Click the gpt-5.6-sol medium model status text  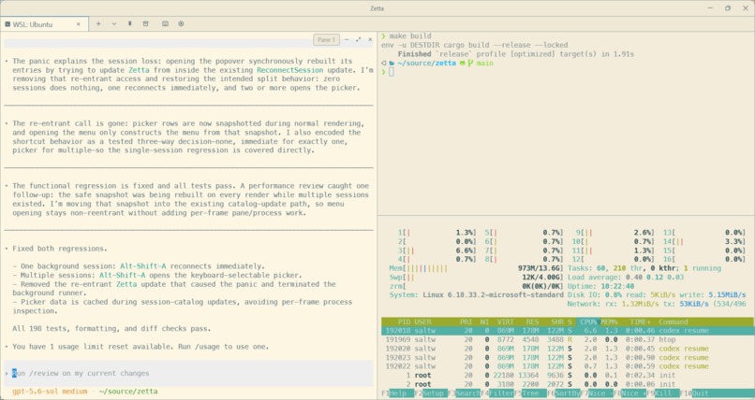(x=50, y=392)
